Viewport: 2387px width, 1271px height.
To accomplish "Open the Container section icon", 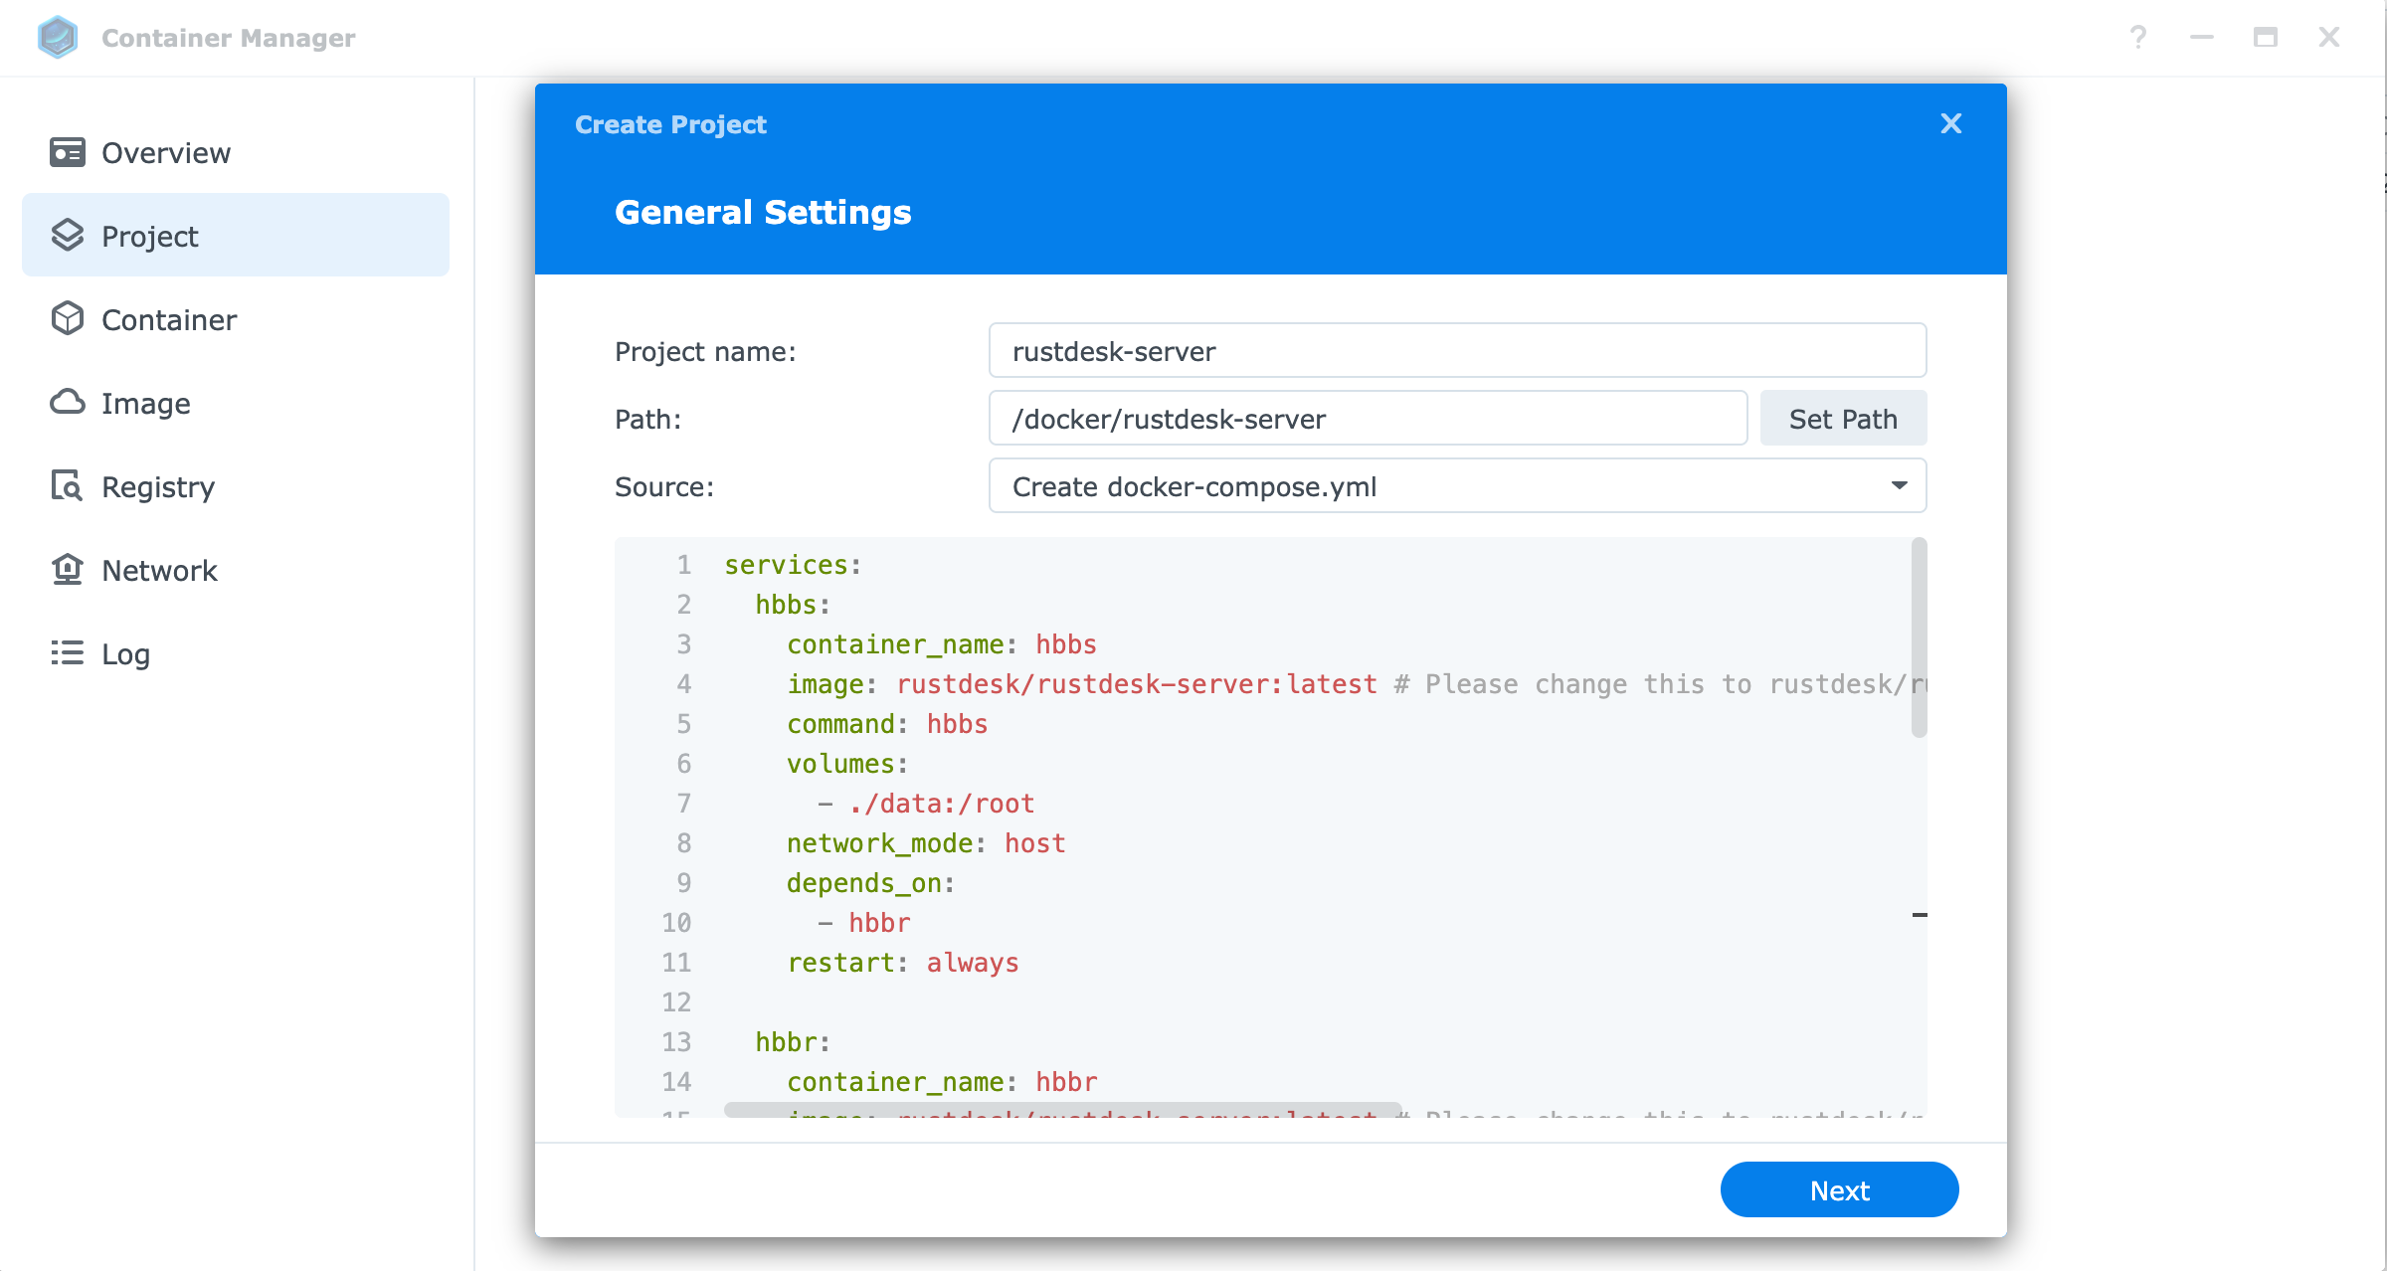I will point(67,318).
